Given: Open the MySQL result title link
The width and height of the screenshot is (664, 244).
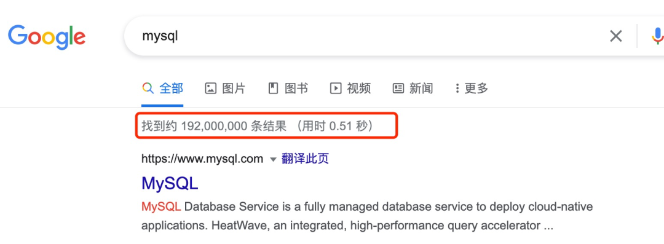Looking at the screenshot, I should click(170, 183).
